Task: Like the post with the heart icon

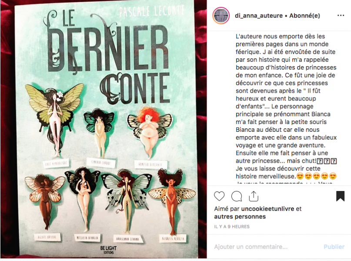Action: [219, 196]
